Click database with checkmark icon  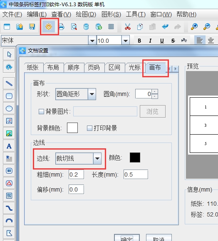tap(99, 27)
